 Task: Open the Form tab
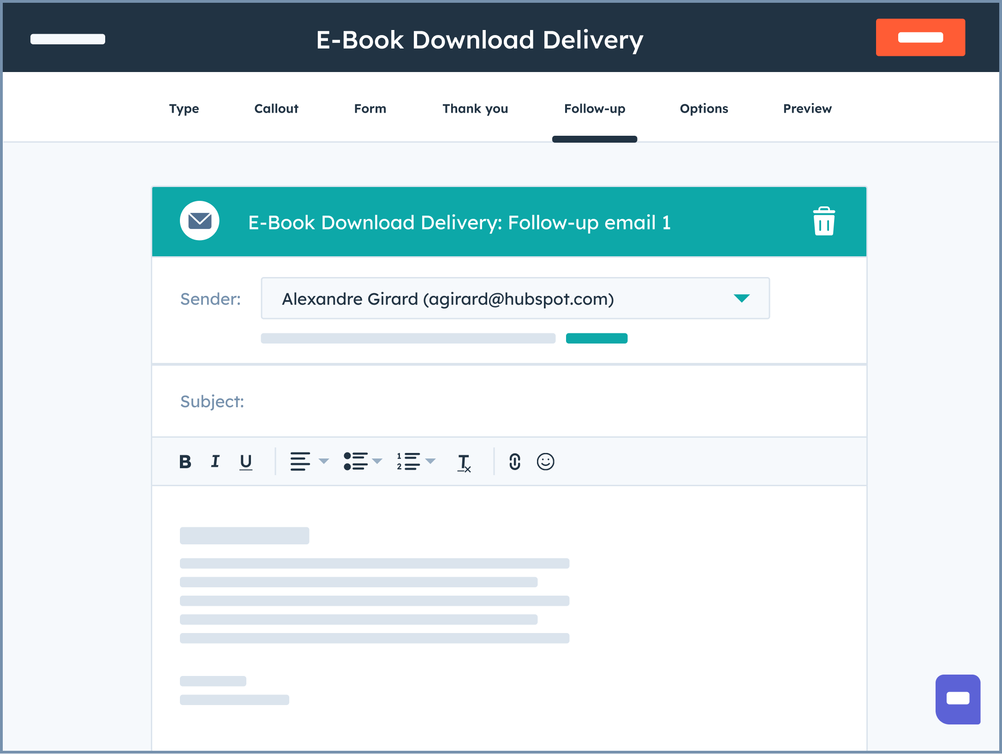point(370,109)
